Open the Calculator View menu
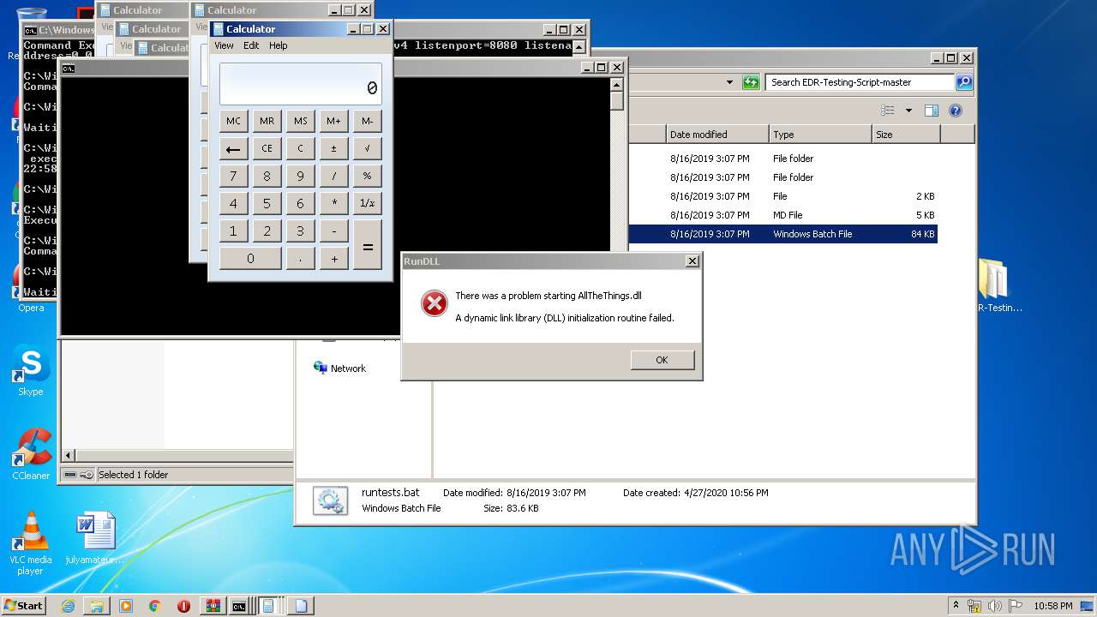 224,45
